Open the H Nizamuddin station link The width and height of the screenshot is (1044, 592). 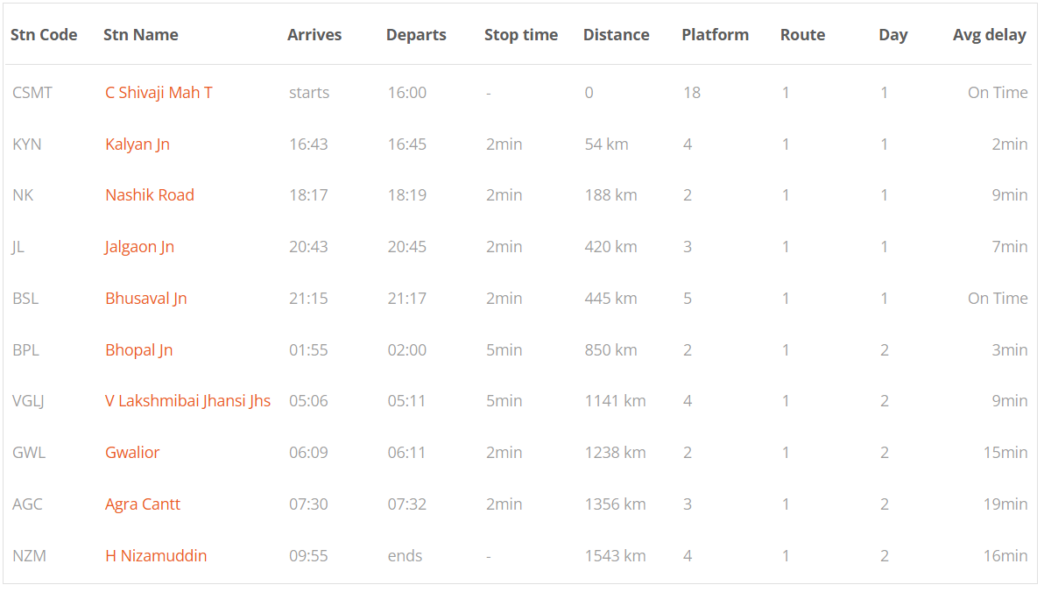[156, 555]
